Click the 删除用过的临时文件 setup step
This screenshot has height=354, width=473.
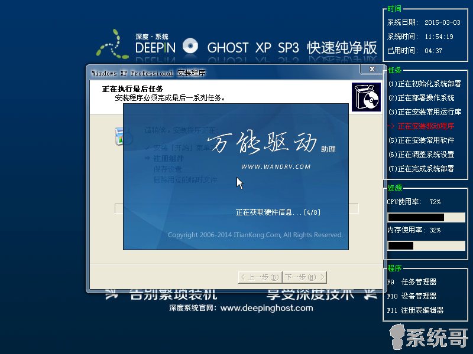pyautogui.click(x=185, y=180)
